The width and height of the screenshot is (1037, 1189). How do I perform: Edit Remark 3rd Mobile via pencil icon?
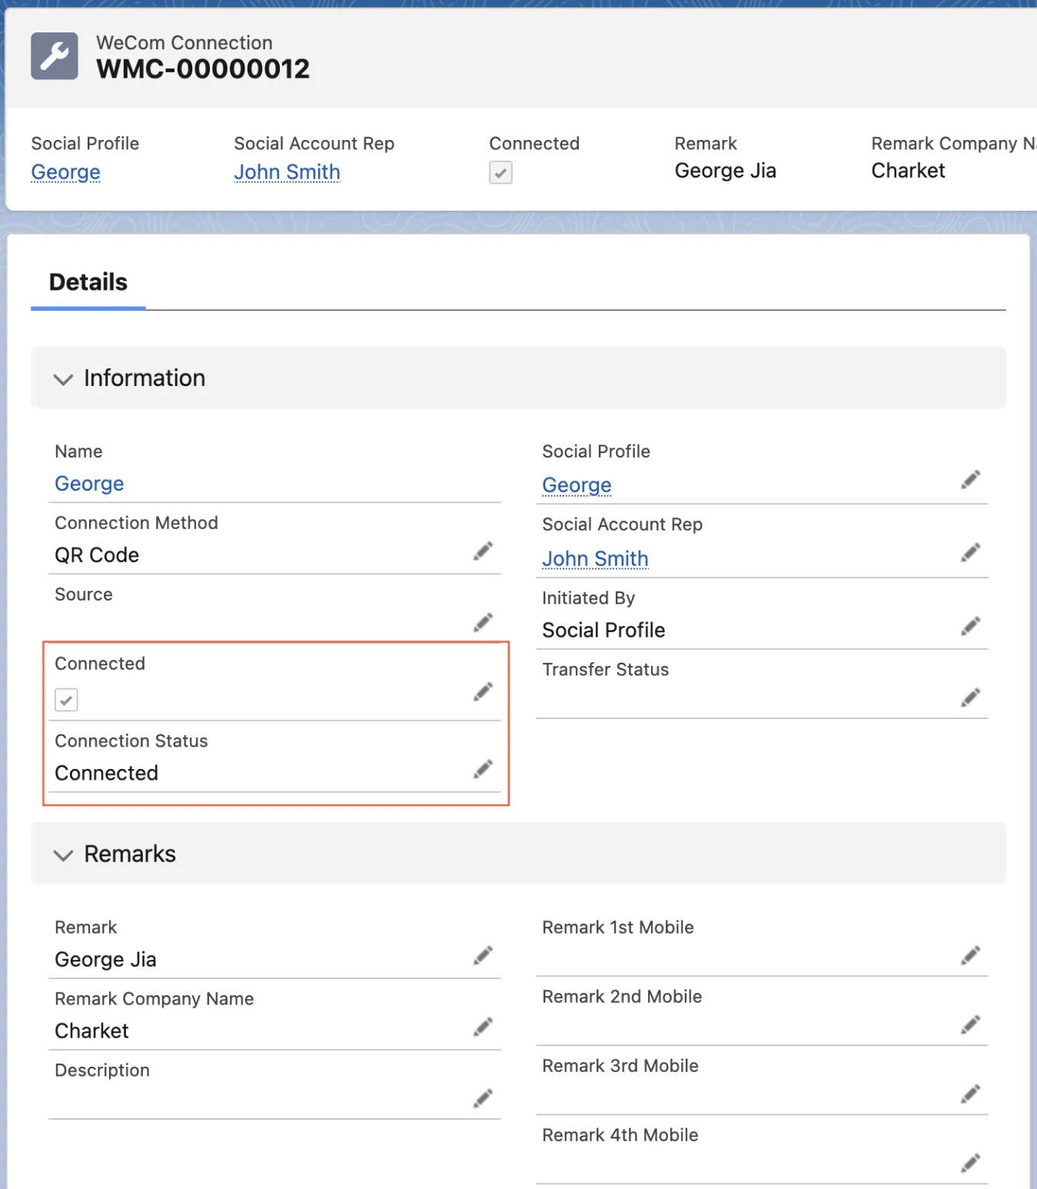point(970,1094)
